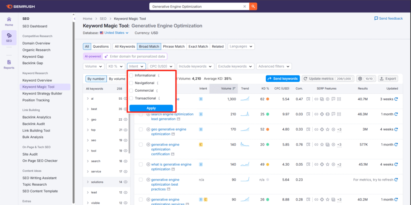Go to Home breadcrumb link
The image size is (411, 205).
[x=87, y=18]
